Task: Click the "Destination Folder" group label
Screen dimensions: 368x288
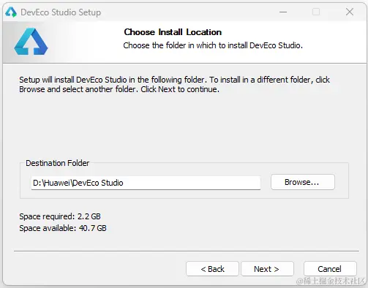Action: tap(58, 163)
